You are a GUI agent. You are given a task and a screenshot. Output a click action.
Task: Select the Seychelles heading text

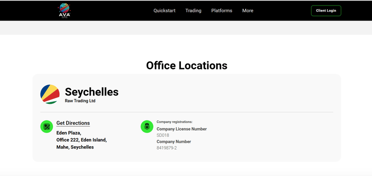[x=92, y=92]
